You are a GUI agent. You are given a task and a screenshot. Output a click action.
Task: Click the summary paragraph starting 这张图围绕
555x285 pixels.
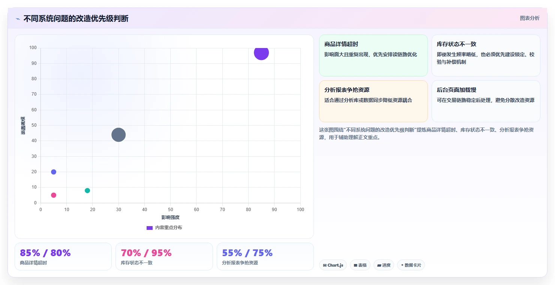(427, 133)
